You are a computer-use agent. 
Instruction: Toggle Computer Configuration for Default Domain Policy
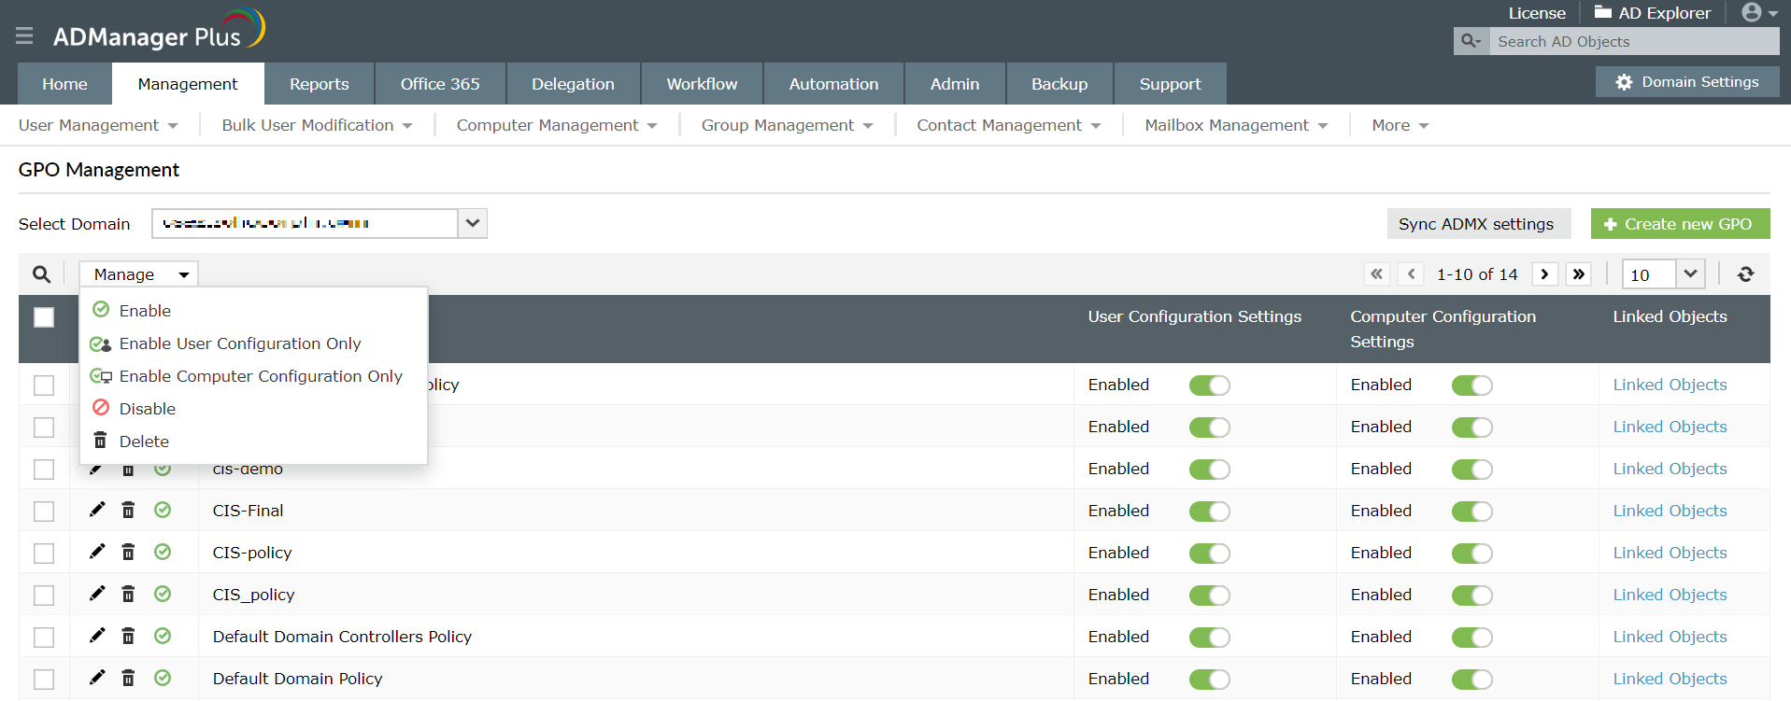point(1471,680)
